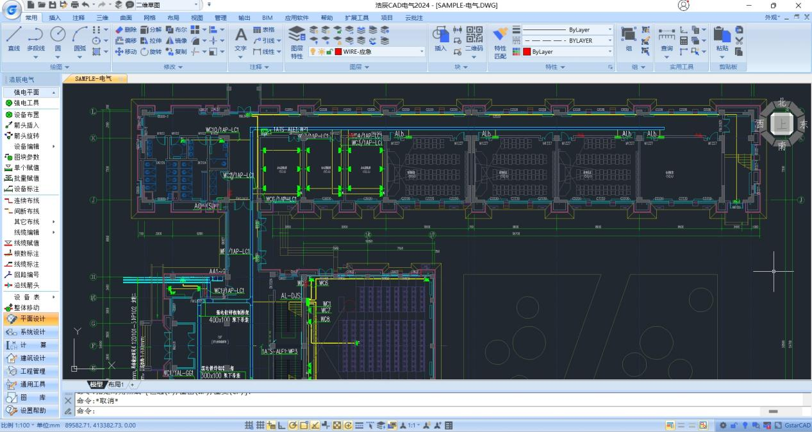Switch to the 插入 ribbon tab
This screenshot has width=812, height=432.
[55, 18]
